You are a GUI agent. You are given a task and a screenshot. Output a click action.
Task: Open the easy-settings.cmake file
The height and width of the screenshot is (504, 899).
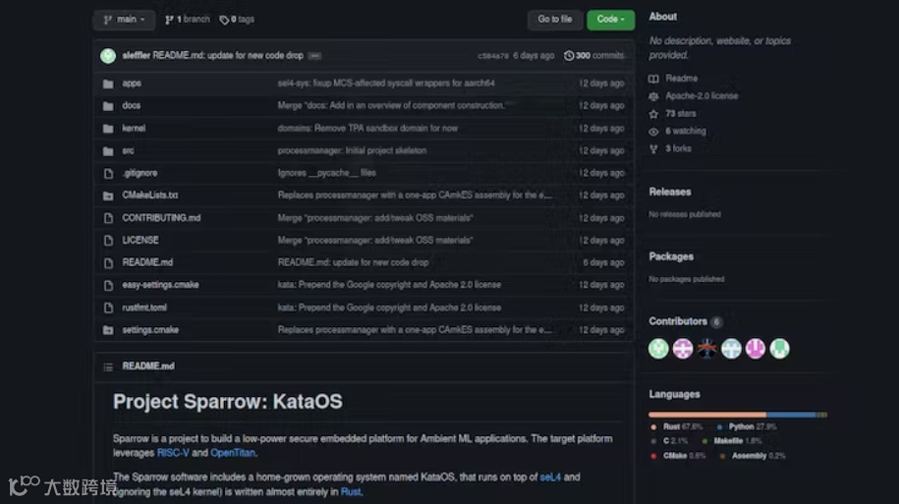click(160, 285)
